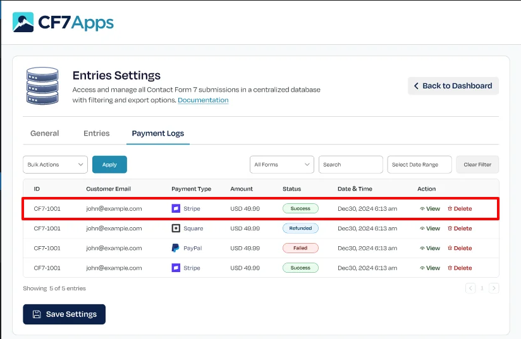Image resolution: width=521 pixels, height=339 pixels.
Task: Click the Date & Time column header
Action: point(355,189)
